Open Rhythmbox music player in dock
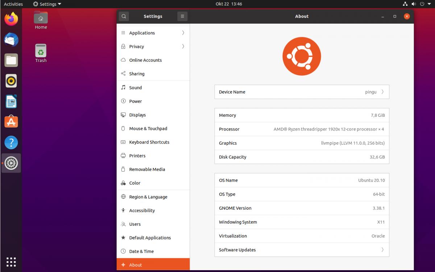The image size is (435, 272). 11,81
